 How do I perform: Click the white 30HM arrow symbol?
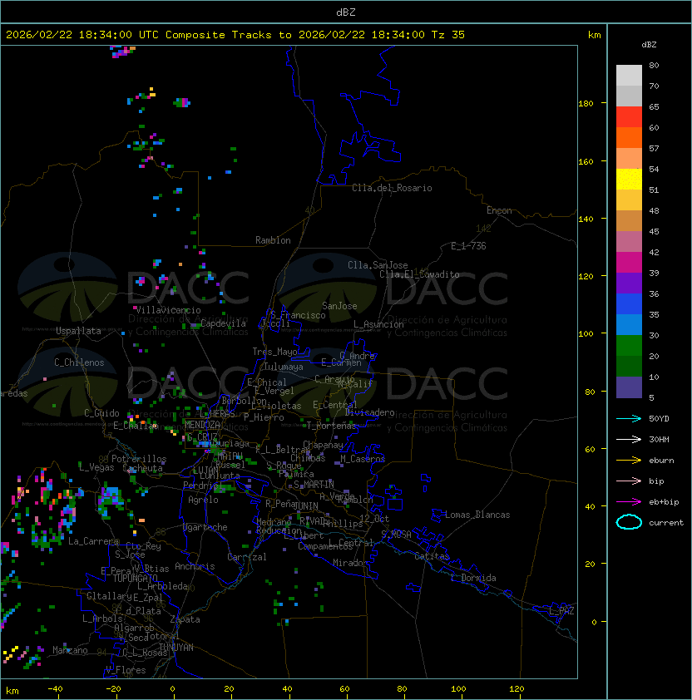tap(629, 439)
